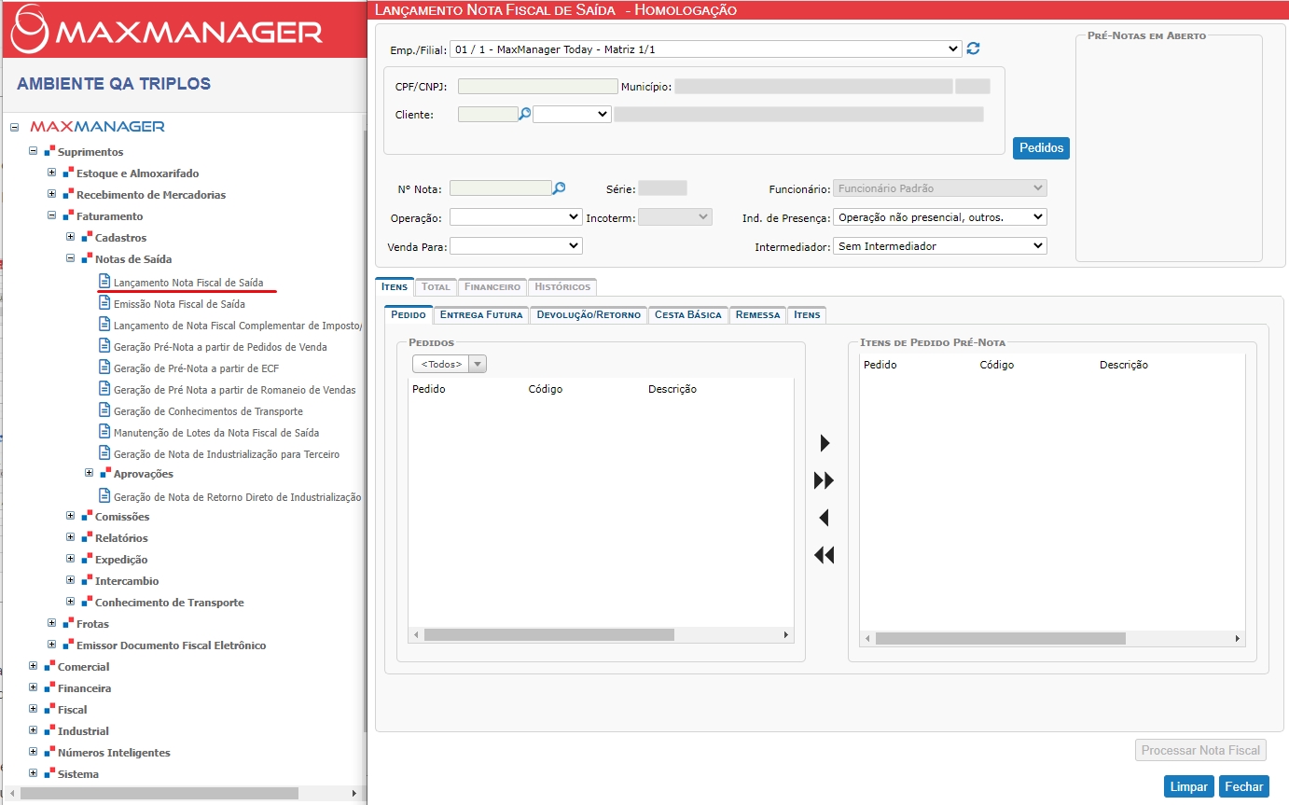The height and width of the screenshot is (805, 1289).
Task: Click the refresh icon beside Emp./Filial
Action: point(974,49)
